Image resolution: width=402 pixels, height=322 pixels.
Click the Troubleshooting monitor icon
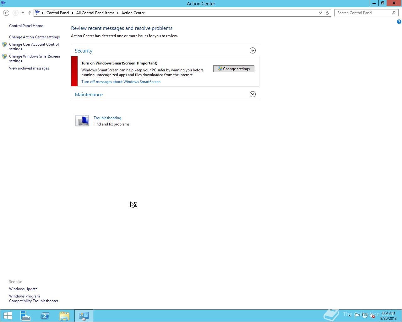[x=82, y=120]
